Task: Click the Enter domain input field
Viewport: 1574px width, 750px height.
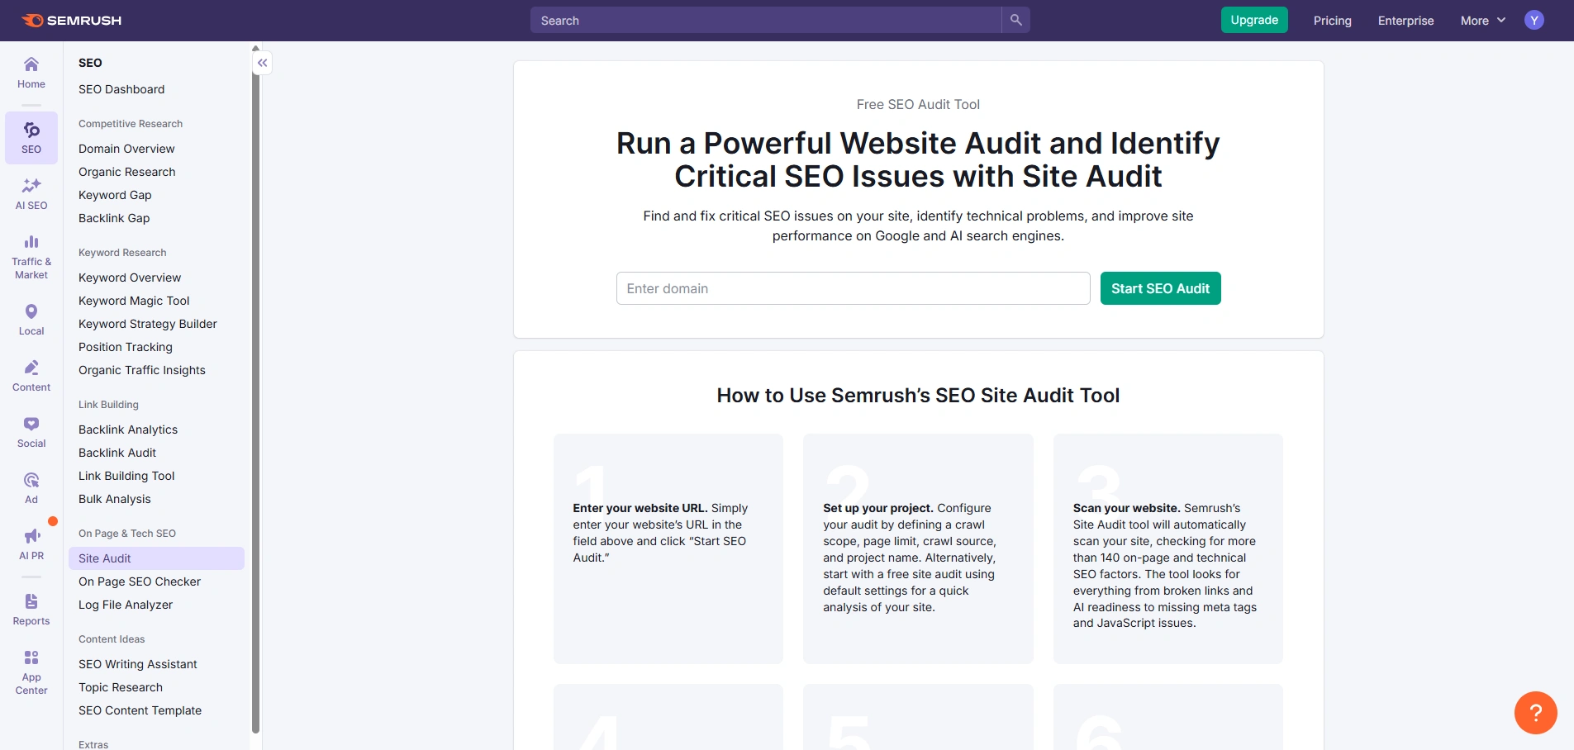Action: pos(853,288)
